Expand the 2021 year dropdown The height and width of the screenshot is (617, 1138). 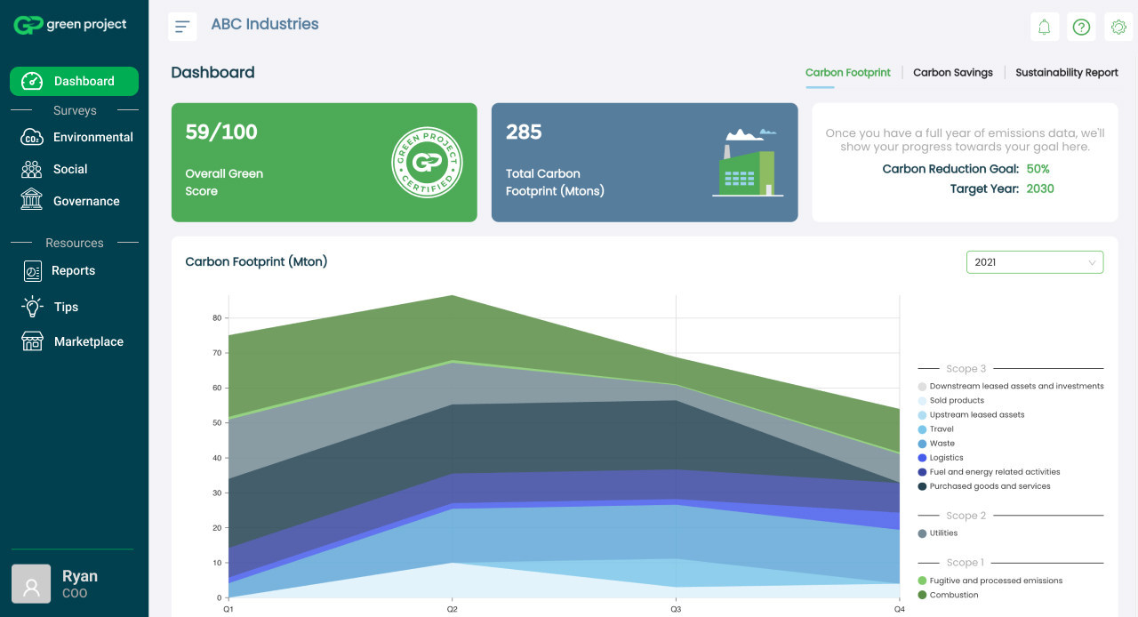click(1034, 262)
